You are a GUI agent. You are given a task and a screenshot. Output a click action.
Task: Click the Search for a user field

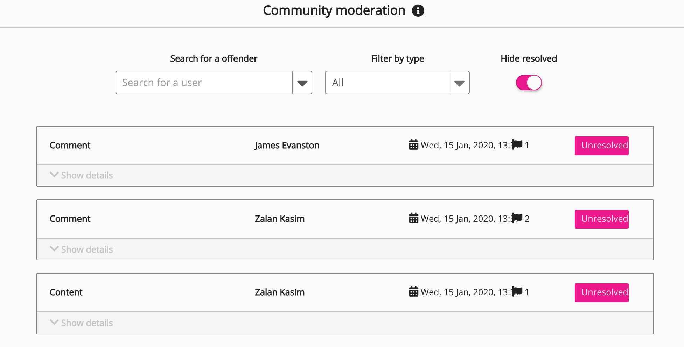(204, 83)
